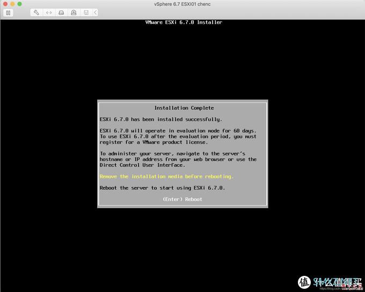Click the hard disk device icon

(x=61, y=12)
